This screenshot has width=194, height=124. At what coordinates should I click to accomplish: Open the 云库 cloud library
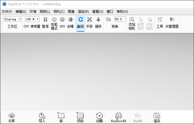(12, 117)
